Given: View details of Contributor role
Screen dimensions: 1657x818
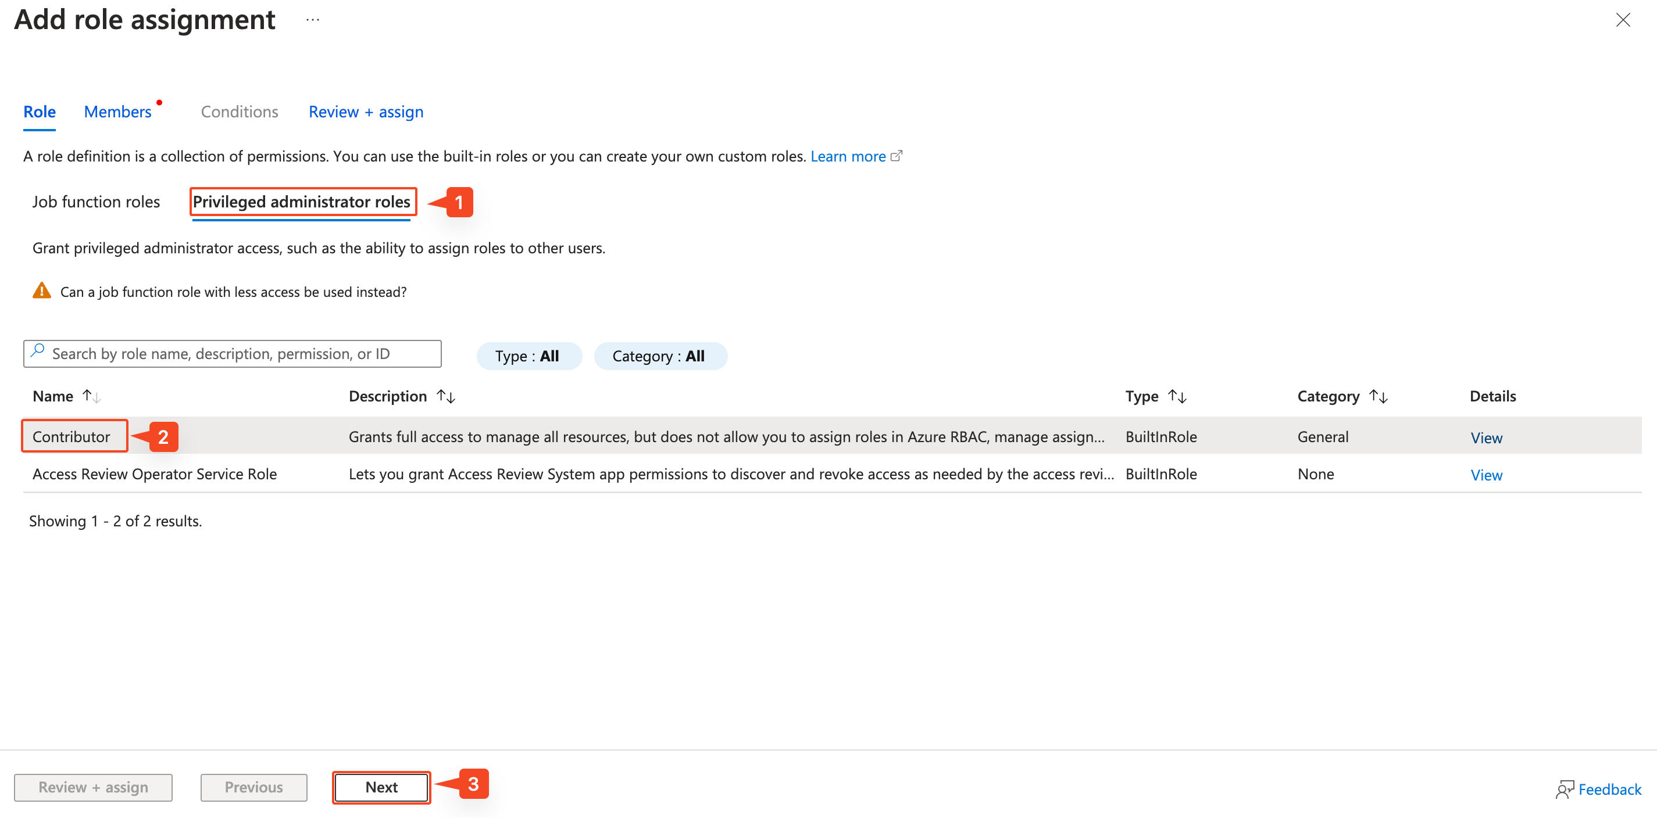Looking at the screenshot, I should 1486,437.
